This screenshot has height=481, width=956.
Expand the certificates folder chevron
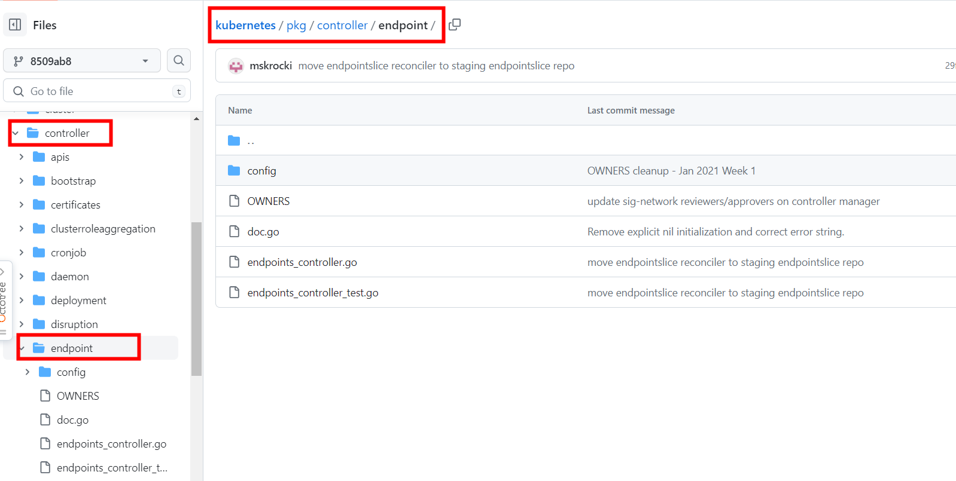click(22, 204)
